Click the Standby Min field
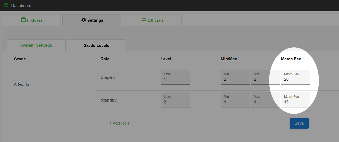Screen dimensions: 339x142 tap(236, 100)
